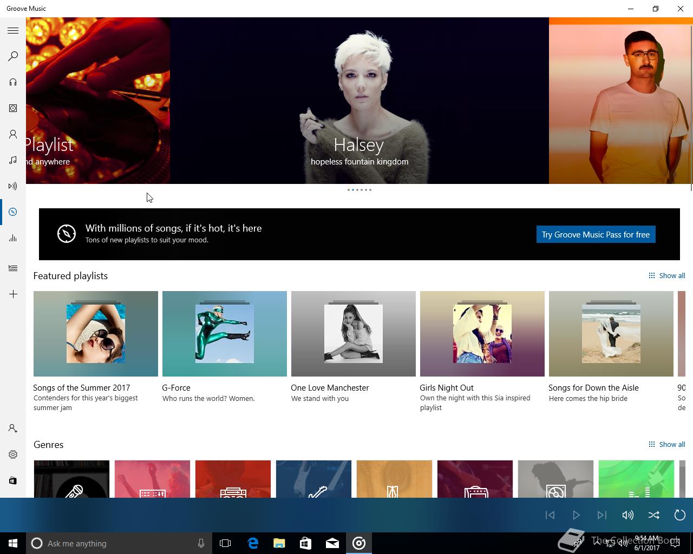Open Songs for Down the Aisle cover
This screenshot has width=693, height=554.
point(611,334)
